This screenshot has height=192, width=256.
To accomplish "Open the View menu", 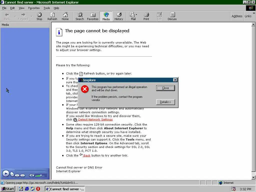I will pos(21,8).
